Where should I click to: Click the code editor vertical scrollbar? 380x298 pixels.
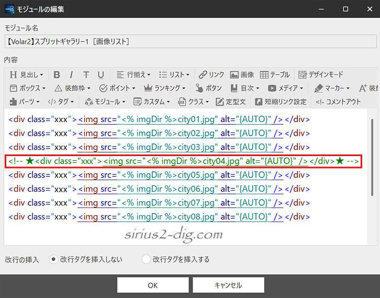pyautogui.click(x=372, y=157)
